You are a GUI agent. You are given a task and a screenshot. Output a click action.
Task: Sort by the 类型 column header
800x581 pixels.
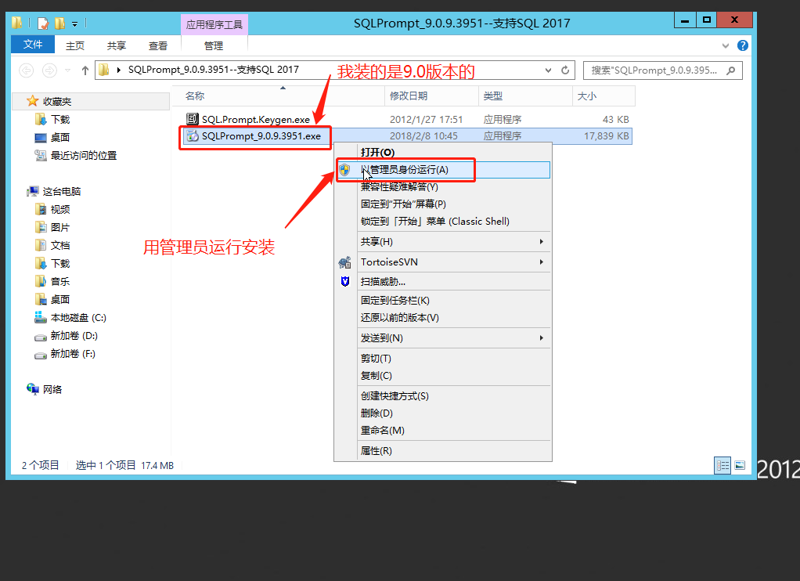pos(525,96)
